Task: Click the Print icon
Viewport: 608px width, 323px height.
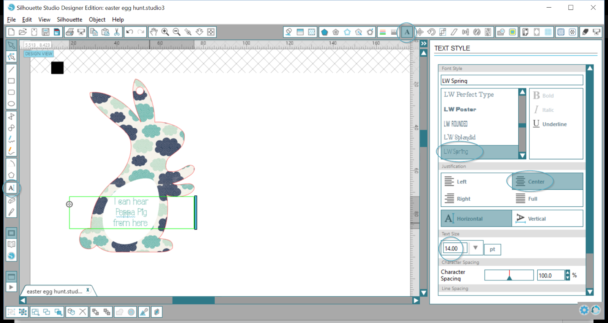Action: pyautogui.click(x=70, y=32)
